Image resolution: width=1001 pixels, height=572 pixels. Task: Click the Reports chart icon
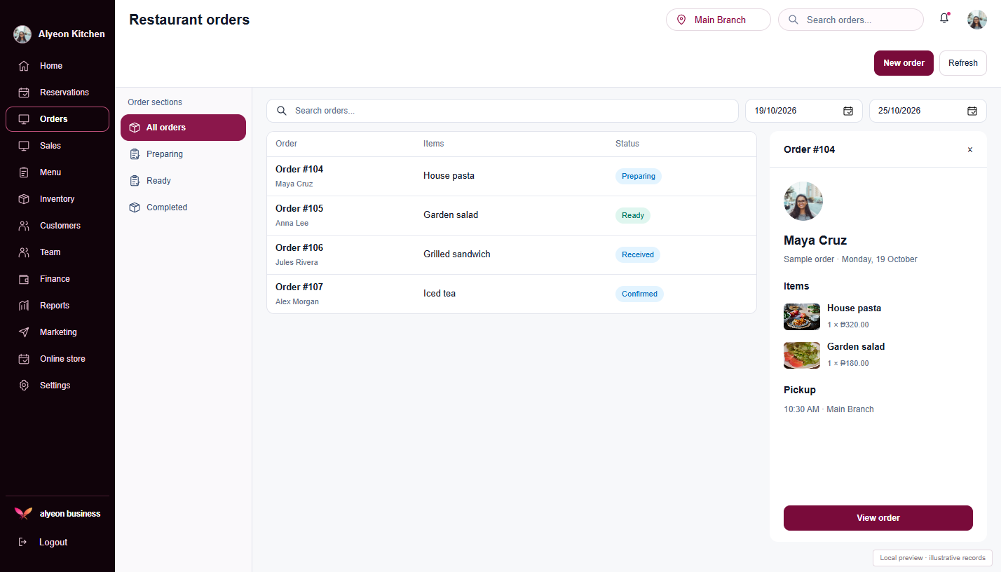click(x=24, y=306)
